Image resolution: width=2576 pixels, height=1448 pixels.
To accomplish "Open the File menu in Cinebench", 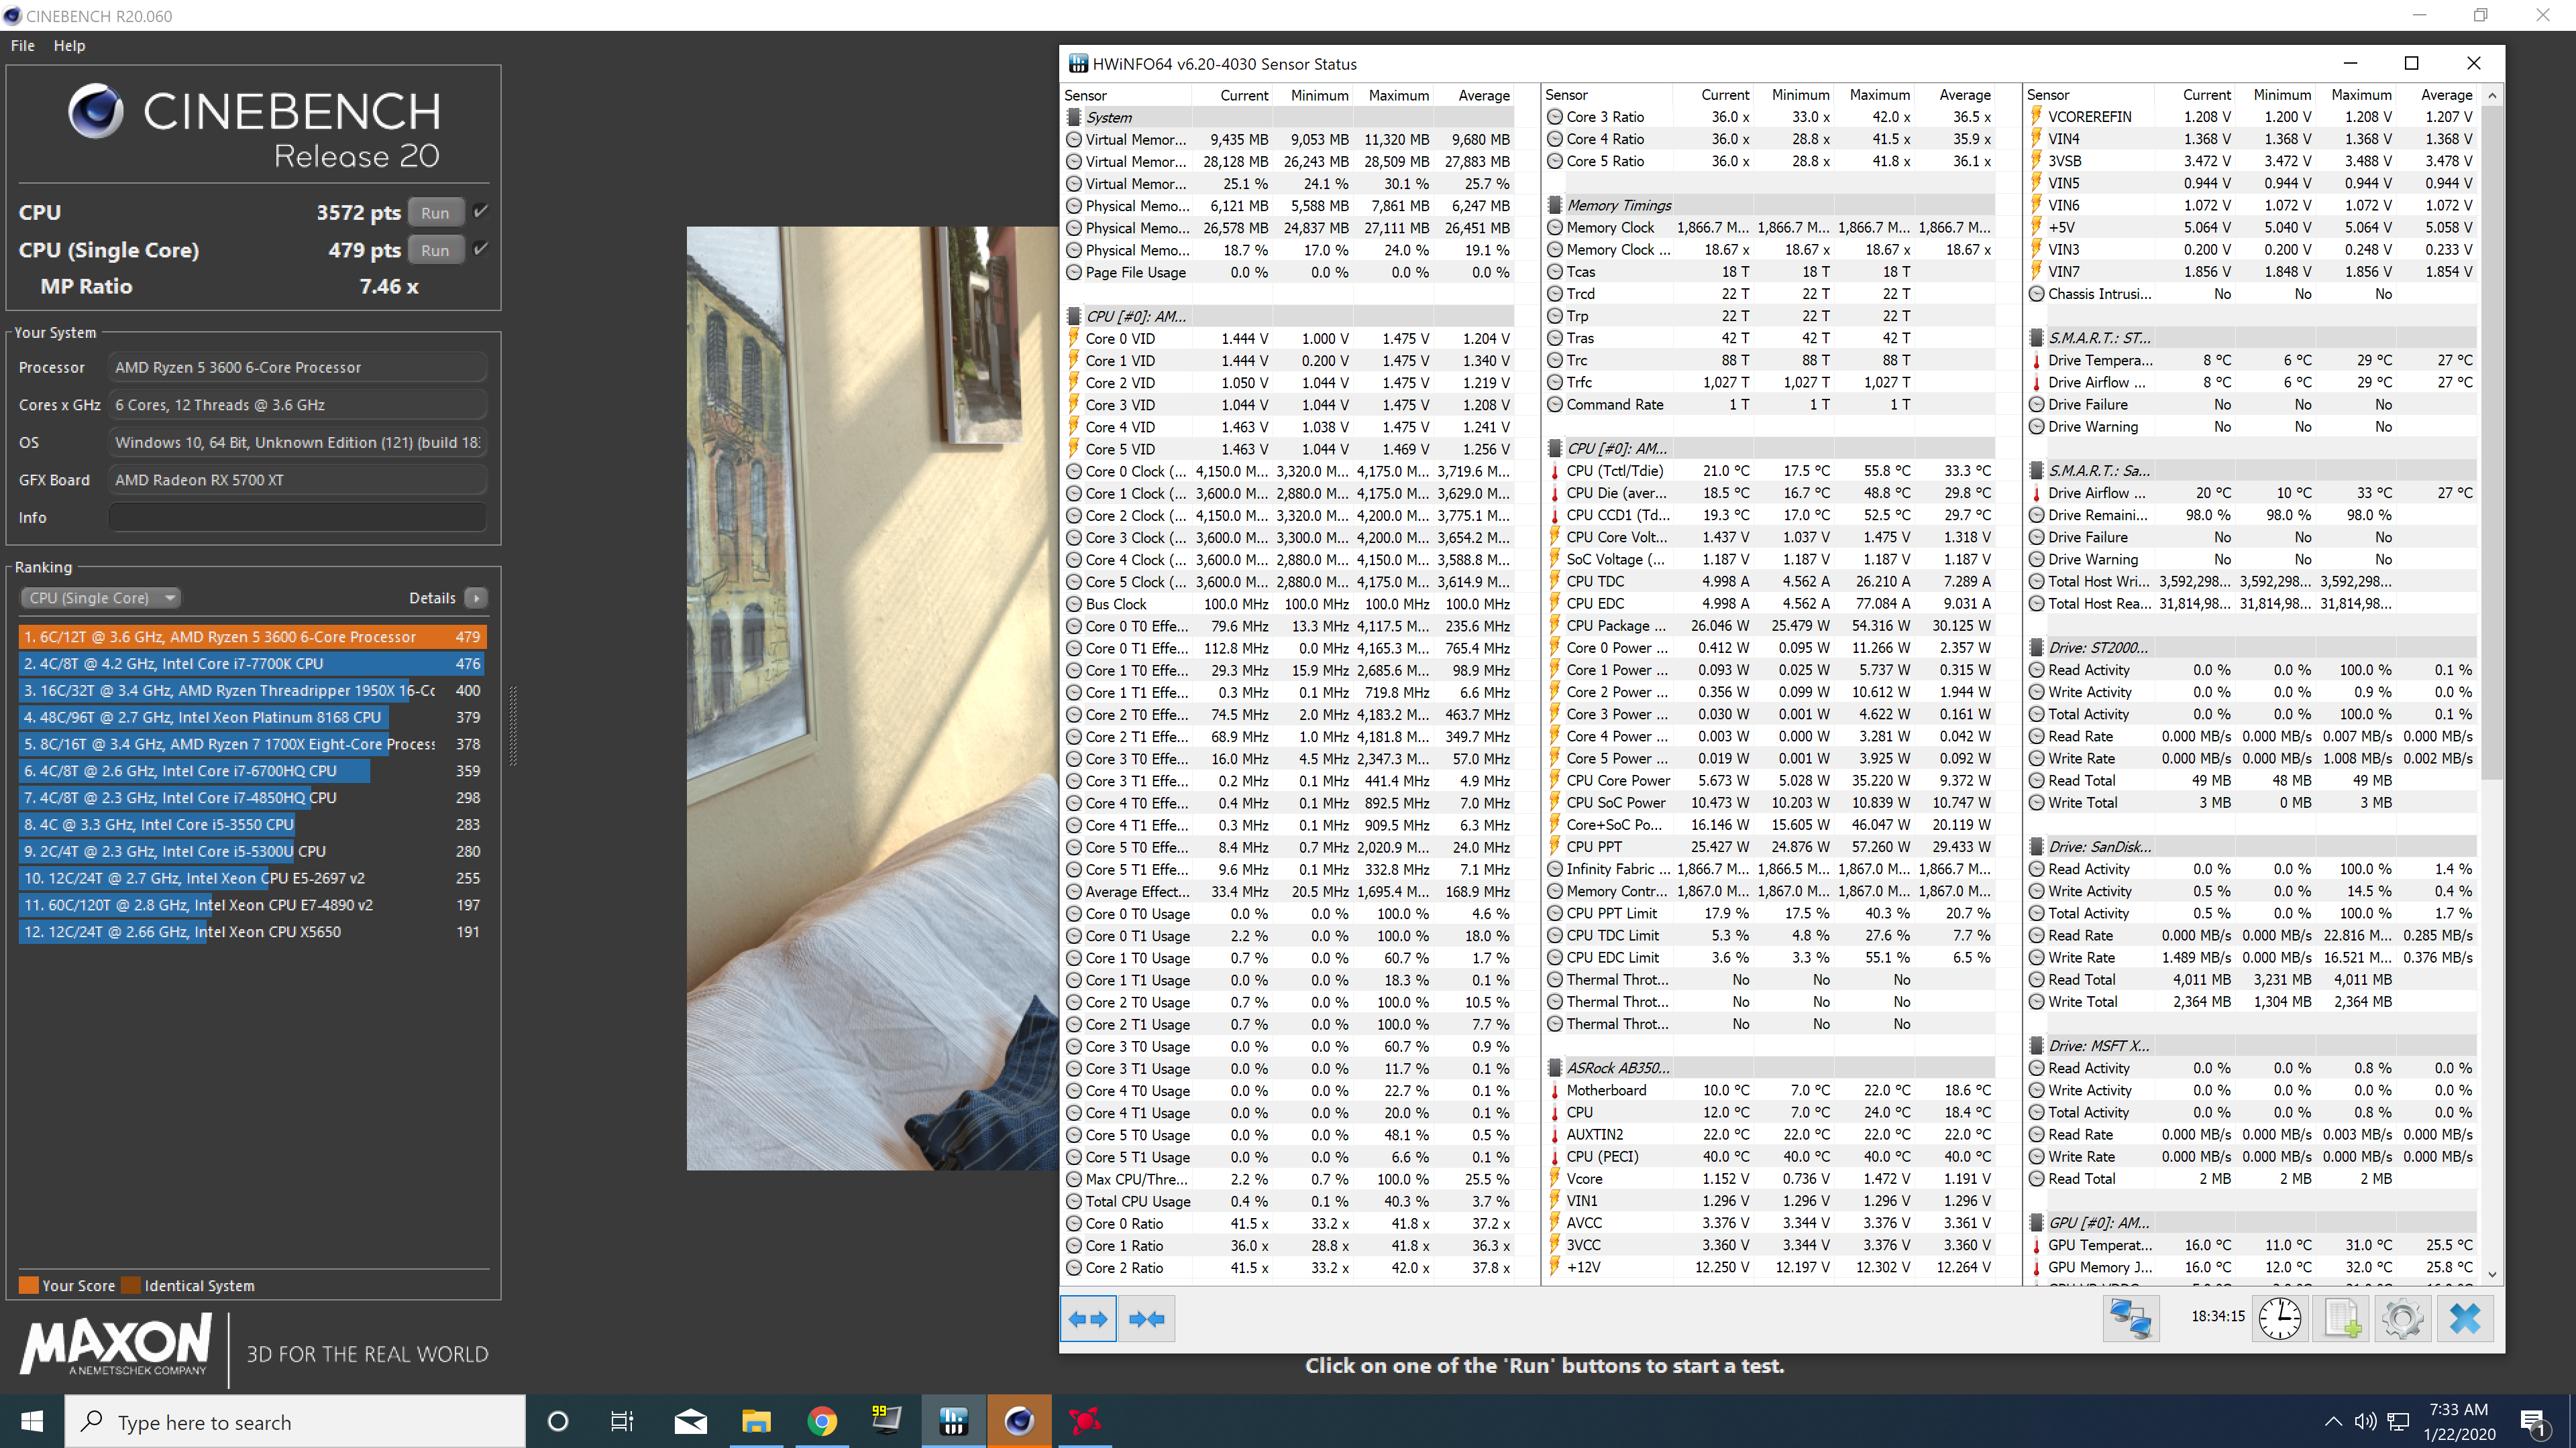I will [x=22, y=46].
